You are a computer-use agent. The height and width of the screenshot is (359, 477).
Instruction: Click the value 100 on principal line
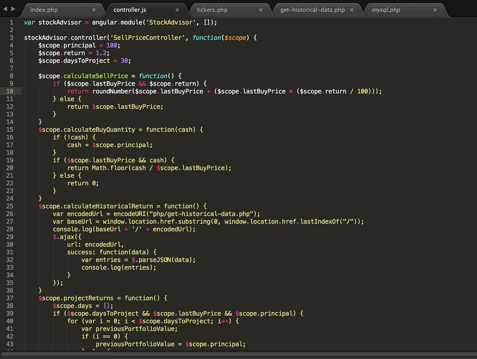[x=112, y=45]
